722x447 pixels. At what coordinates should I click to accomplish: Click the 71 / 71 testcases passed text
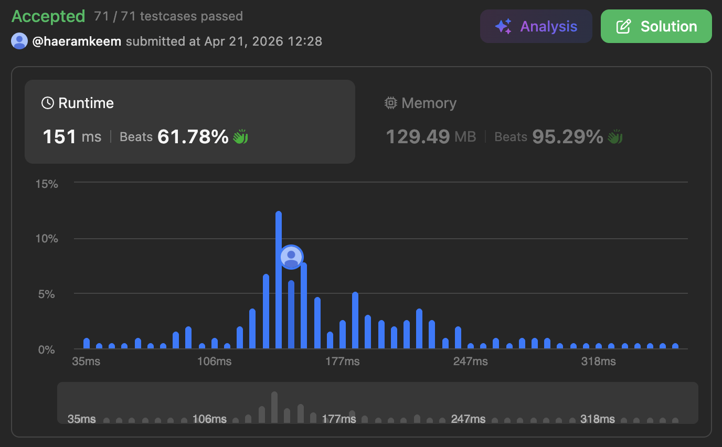pyautogui.click(x=168, y=16)
